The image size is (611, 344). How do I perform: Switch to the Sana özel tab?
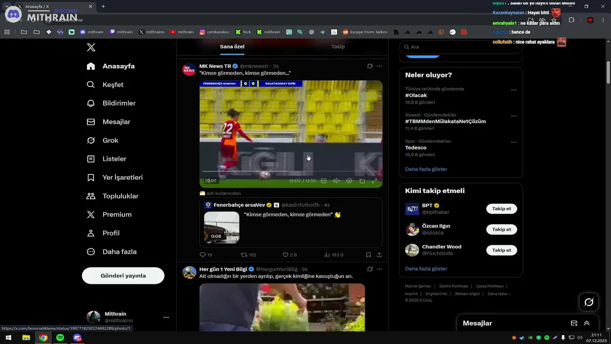coord(232,46)
